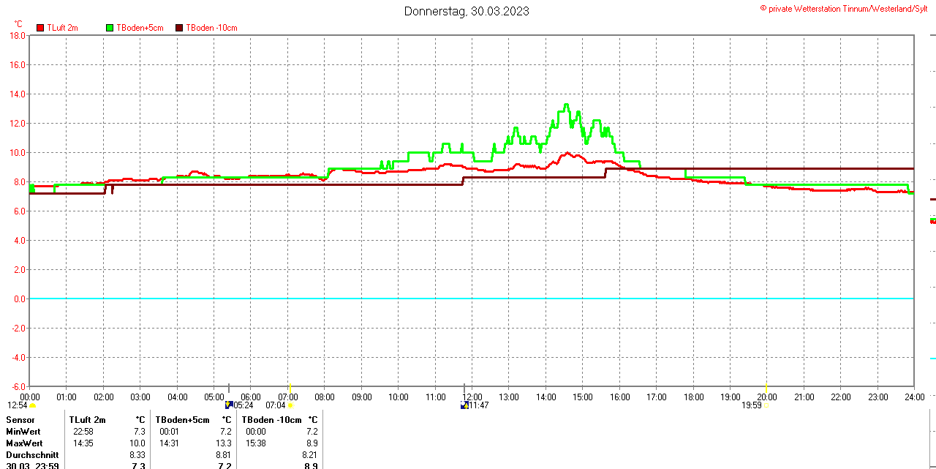
Task: Click the 13.3 maximum value for TBoden+5cm
Action: 223,443
